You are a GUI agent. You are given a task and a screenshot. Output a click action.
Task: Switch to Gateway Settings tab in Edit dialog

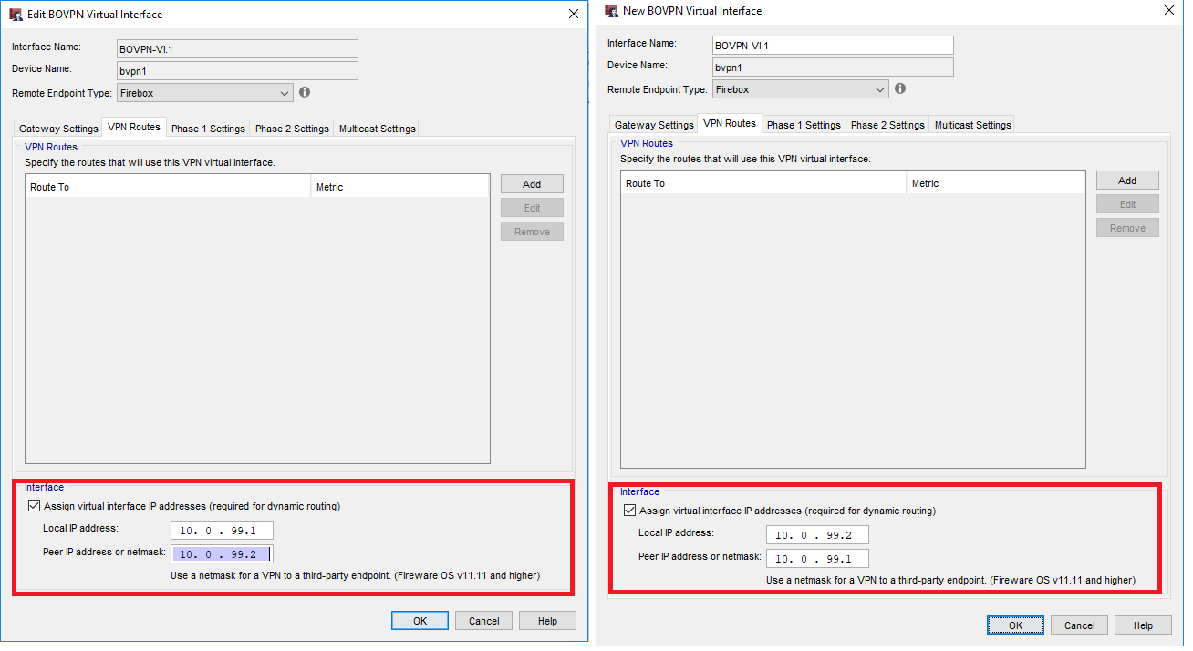(58, 129)
